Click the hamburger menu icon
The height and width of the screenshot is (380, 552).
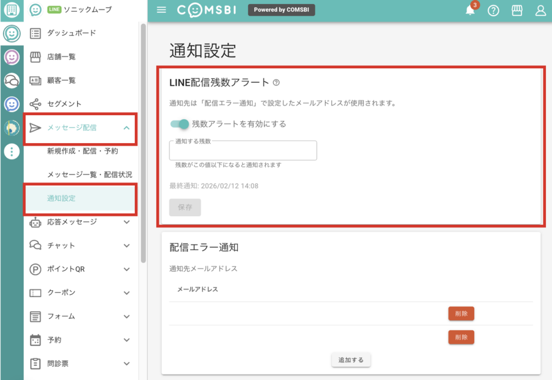click(161, 10)
